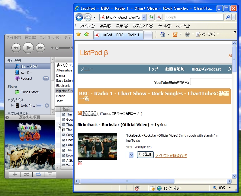Click Add to Favorites icon
Viewport: 241px width, 196px height.
tap(87, 34)
